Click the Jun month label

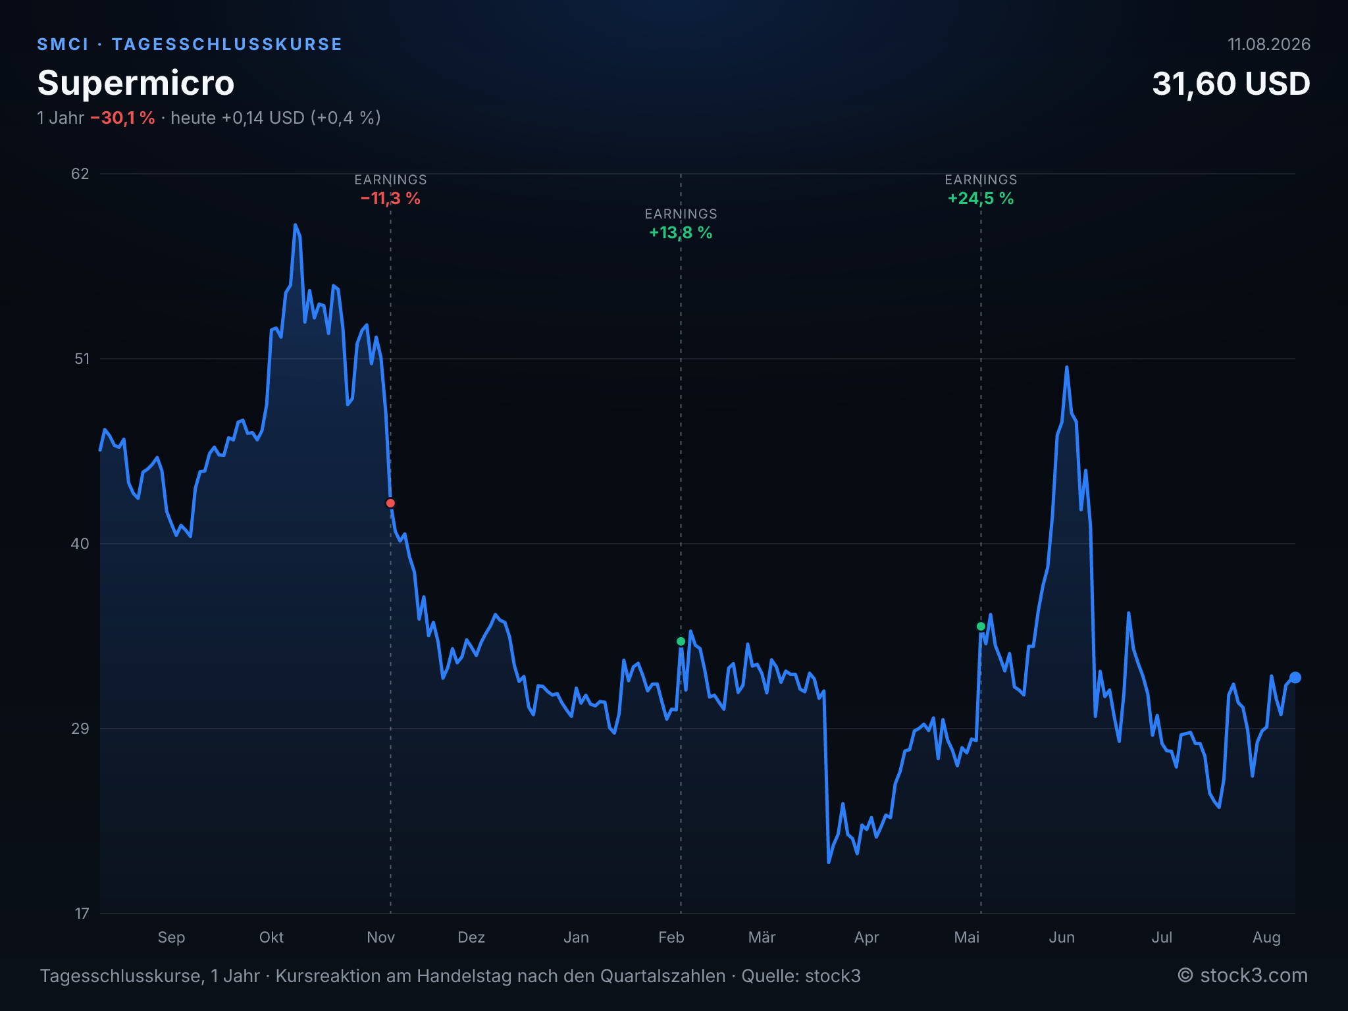click(x=1062, y=937)
